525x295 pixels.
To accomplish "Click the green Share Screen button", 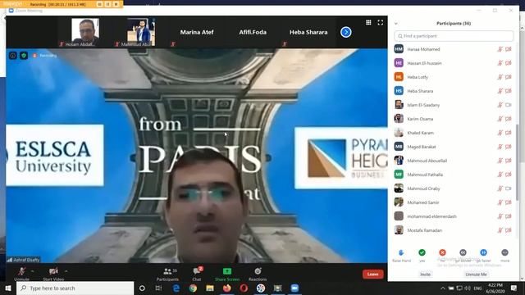I will tap(227, 274).
